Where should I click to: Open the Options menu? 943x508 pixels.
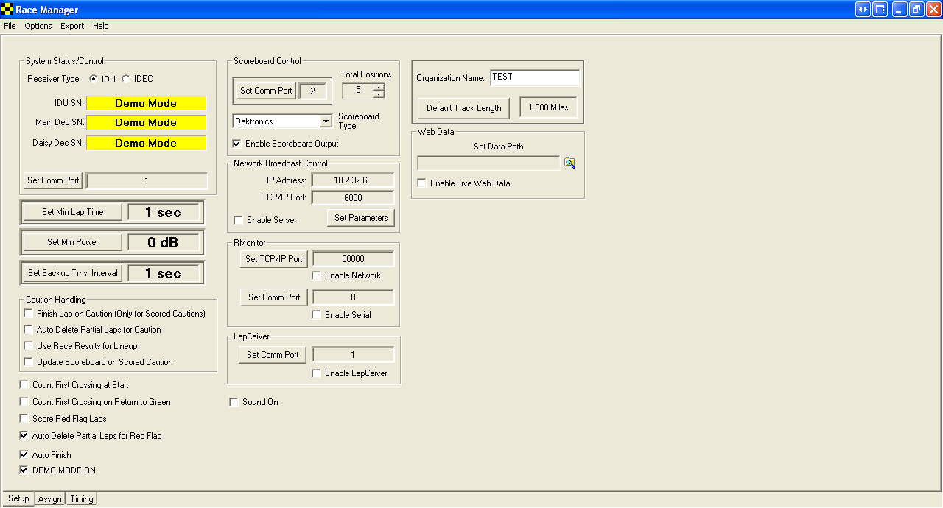38,26
